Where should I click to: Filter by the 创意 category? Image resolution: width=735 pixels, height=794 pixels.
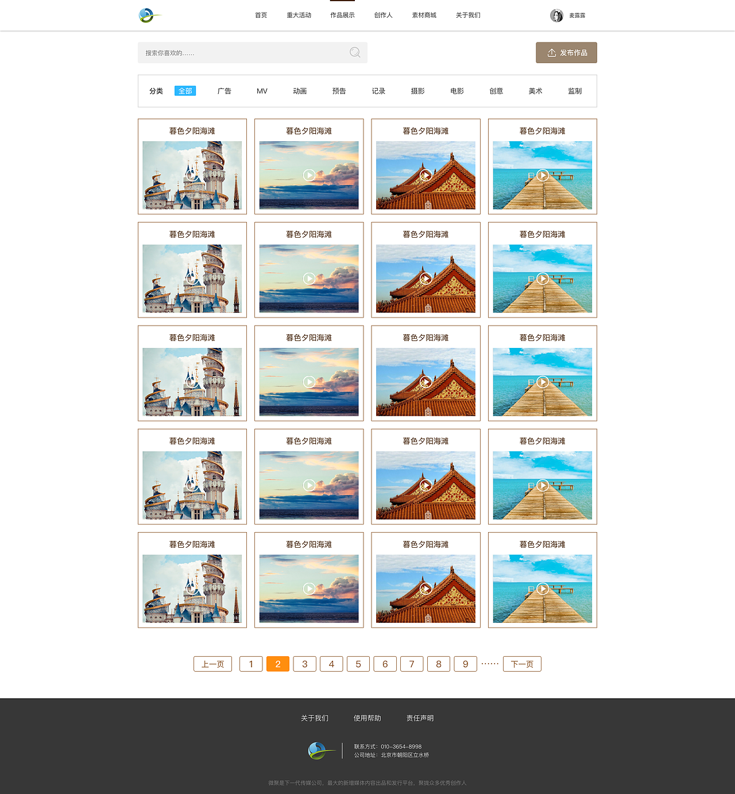pyautogui.click(x=496, y=91)
